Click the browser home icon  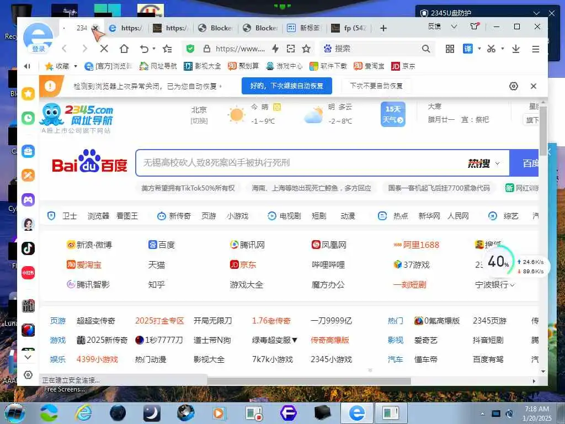click(x=124, y=49)
